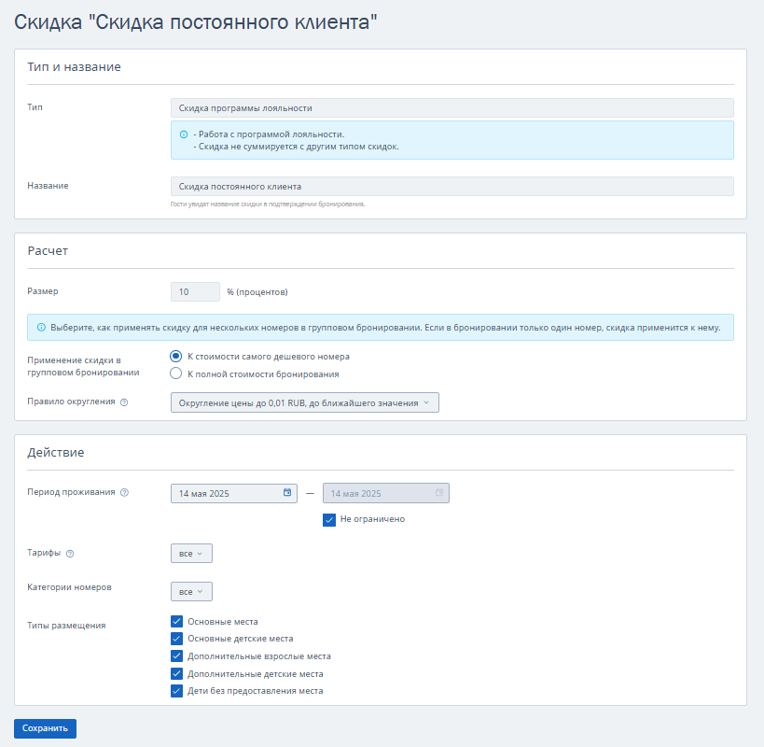Click the info icon in group booking notice

click(x=41, y=327)
